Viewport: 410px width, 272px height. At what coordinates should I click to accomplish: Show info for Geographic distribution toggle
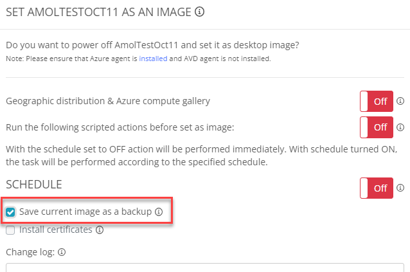(x=400, y=101)
